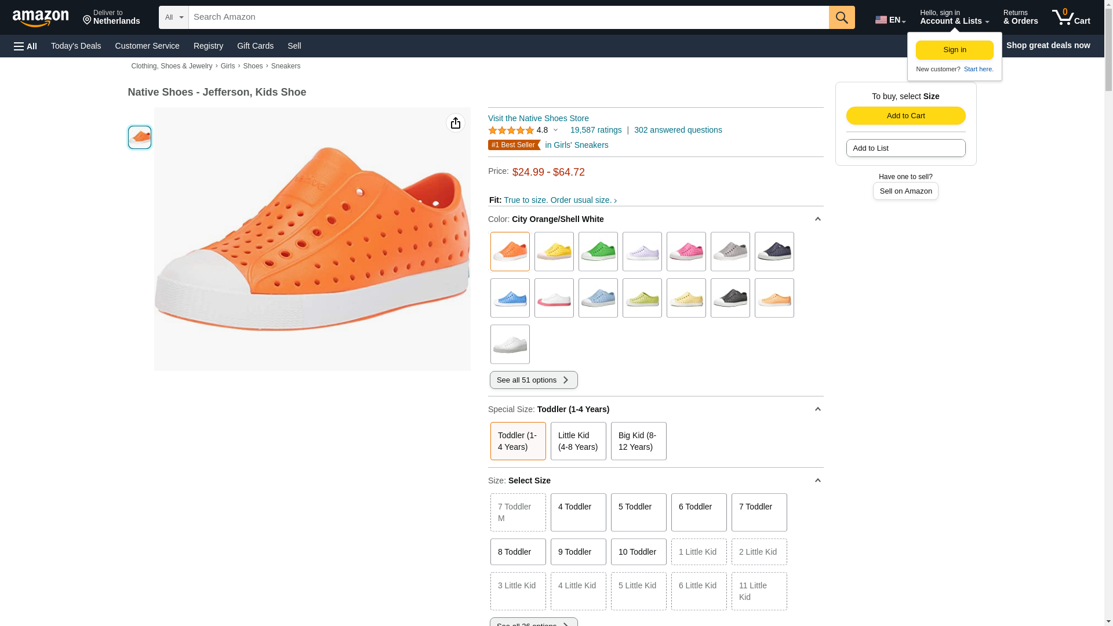Collapse the Color section chevron
Viewport: 1113px width, 626px height.
pos(817,219)
